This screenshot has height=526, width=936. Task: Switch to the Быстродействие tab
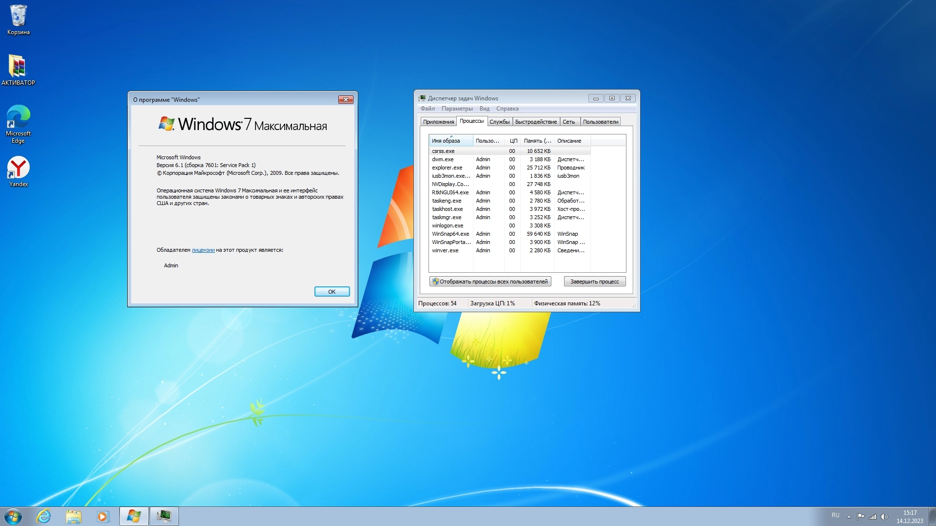535,122
